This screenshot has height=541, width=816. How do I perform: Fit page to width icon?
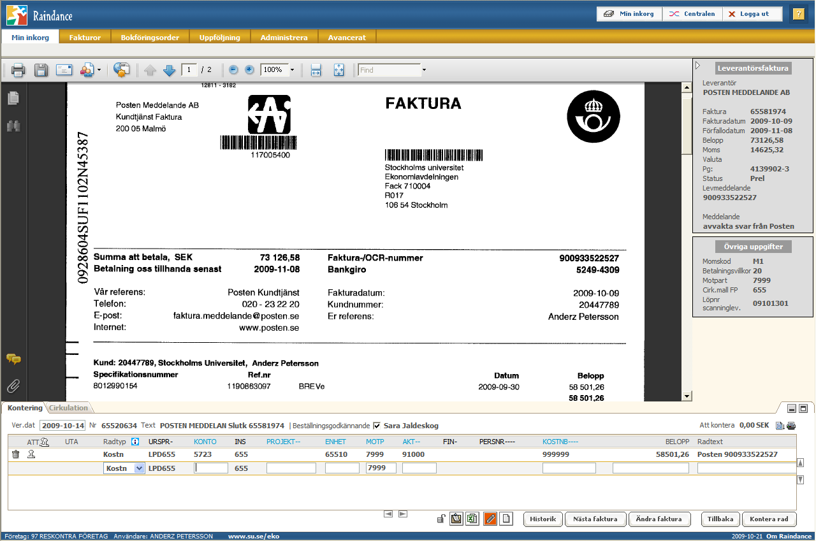pyautogui.click(x=316, y=70)
